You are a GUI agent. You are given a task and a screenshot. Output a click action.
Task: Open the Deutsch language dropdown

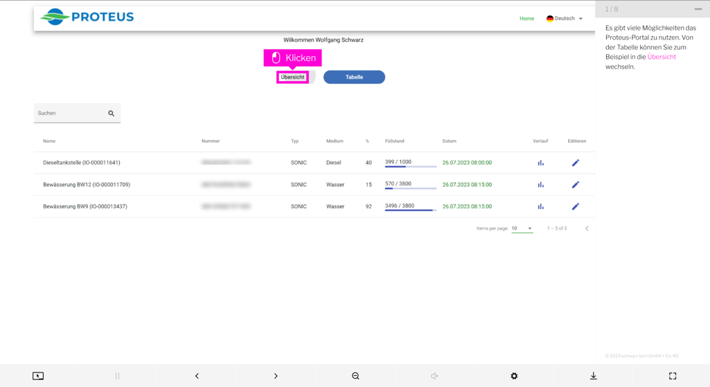pos(565,19)
